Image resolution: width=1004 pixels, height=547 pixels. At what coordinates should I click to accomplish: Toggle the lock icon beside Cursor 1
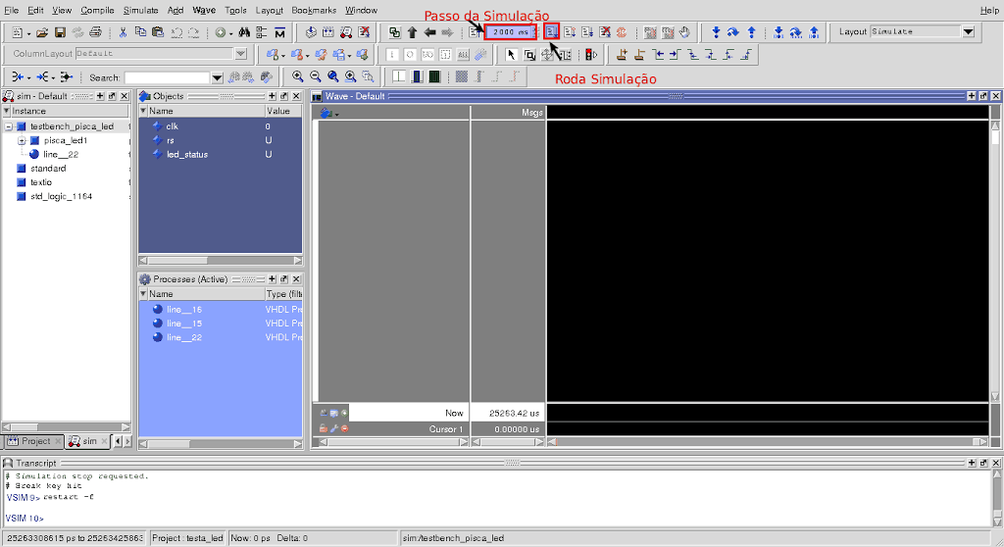click(323, 428)
